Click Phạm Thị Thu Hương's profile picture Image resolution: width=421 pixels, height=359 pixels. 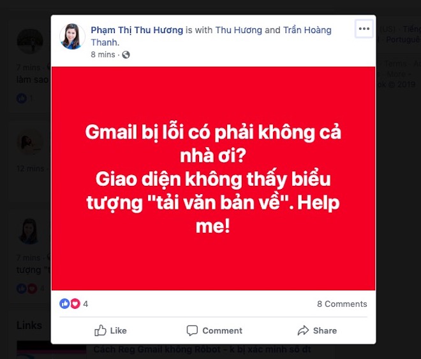click(72, 36)
